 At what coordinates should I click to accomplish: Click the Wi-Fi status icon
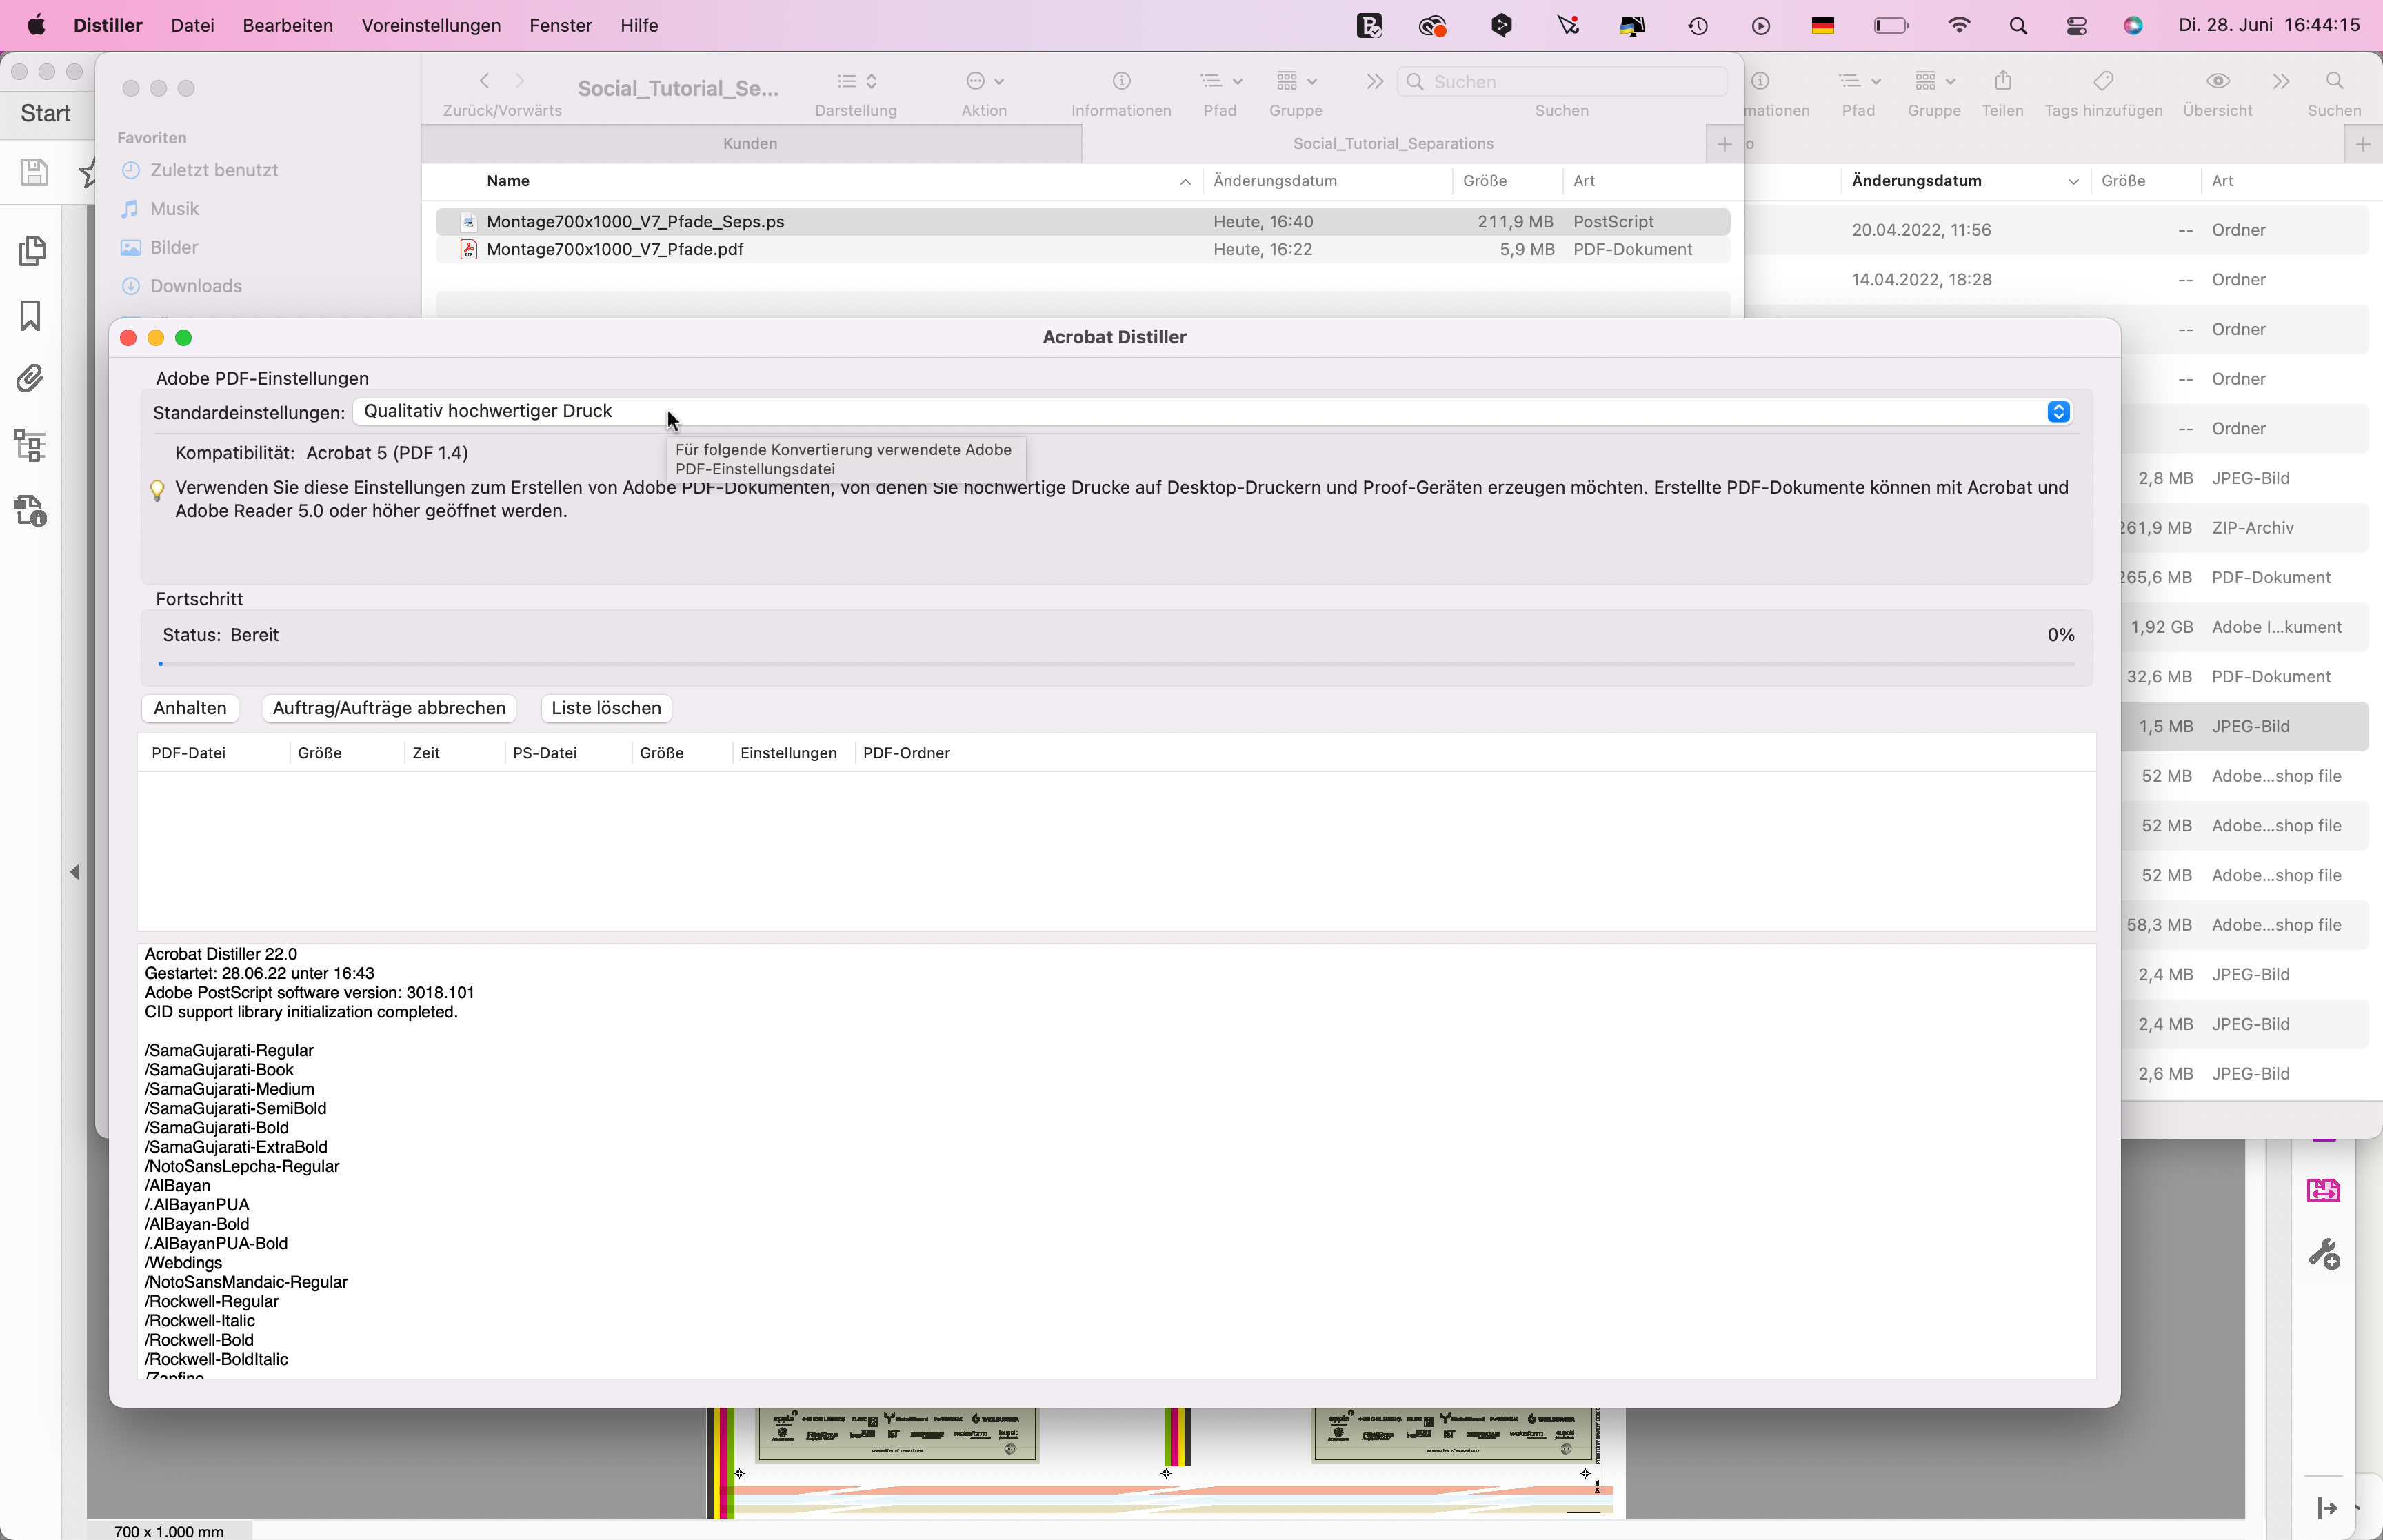coord(1958,26)
